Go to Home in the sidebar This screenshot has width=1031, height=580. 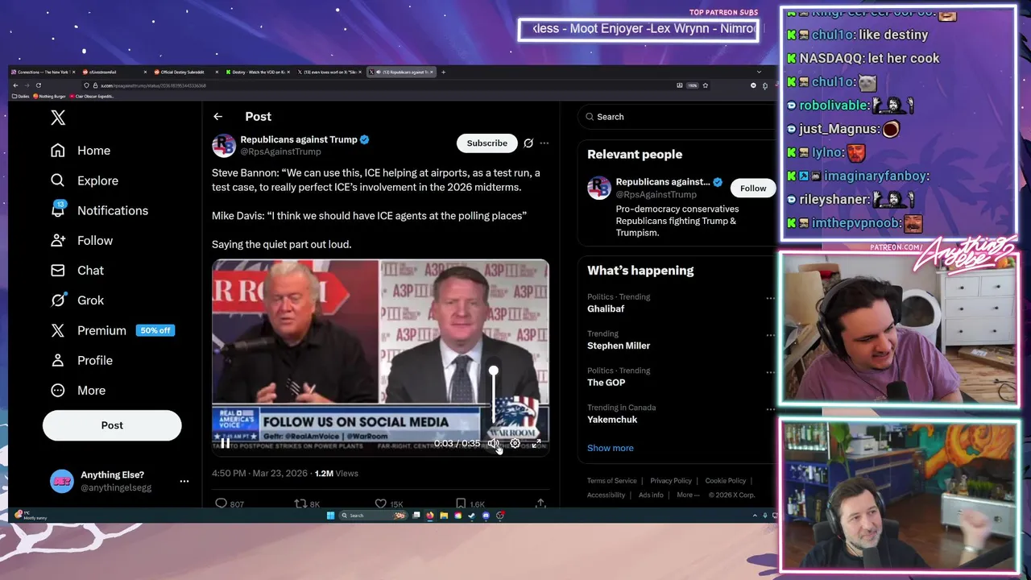coord(81,151)
